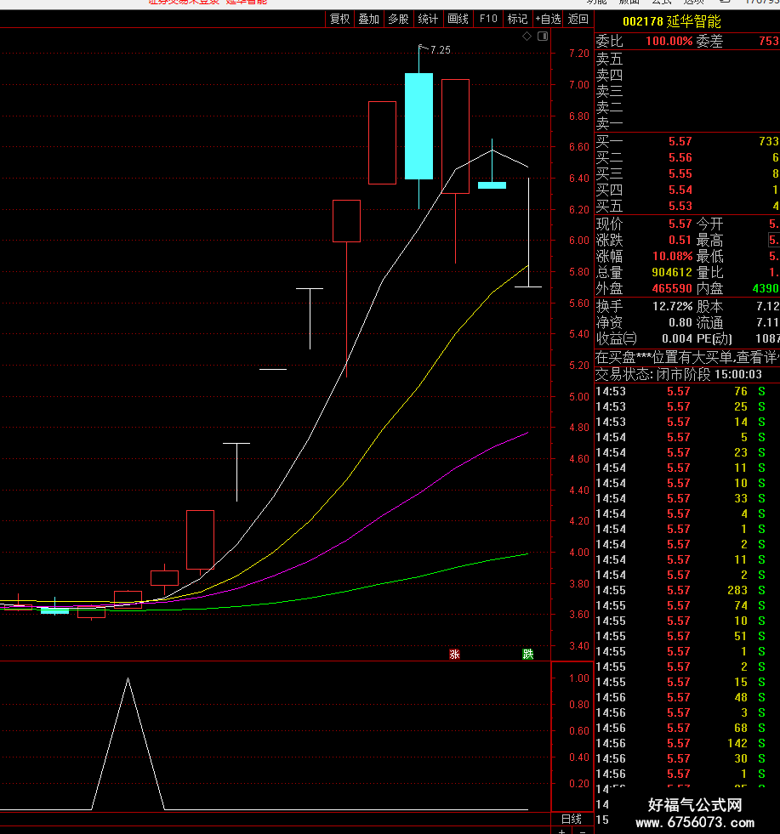Click the 复权 toolbar button

pos(339,20)
